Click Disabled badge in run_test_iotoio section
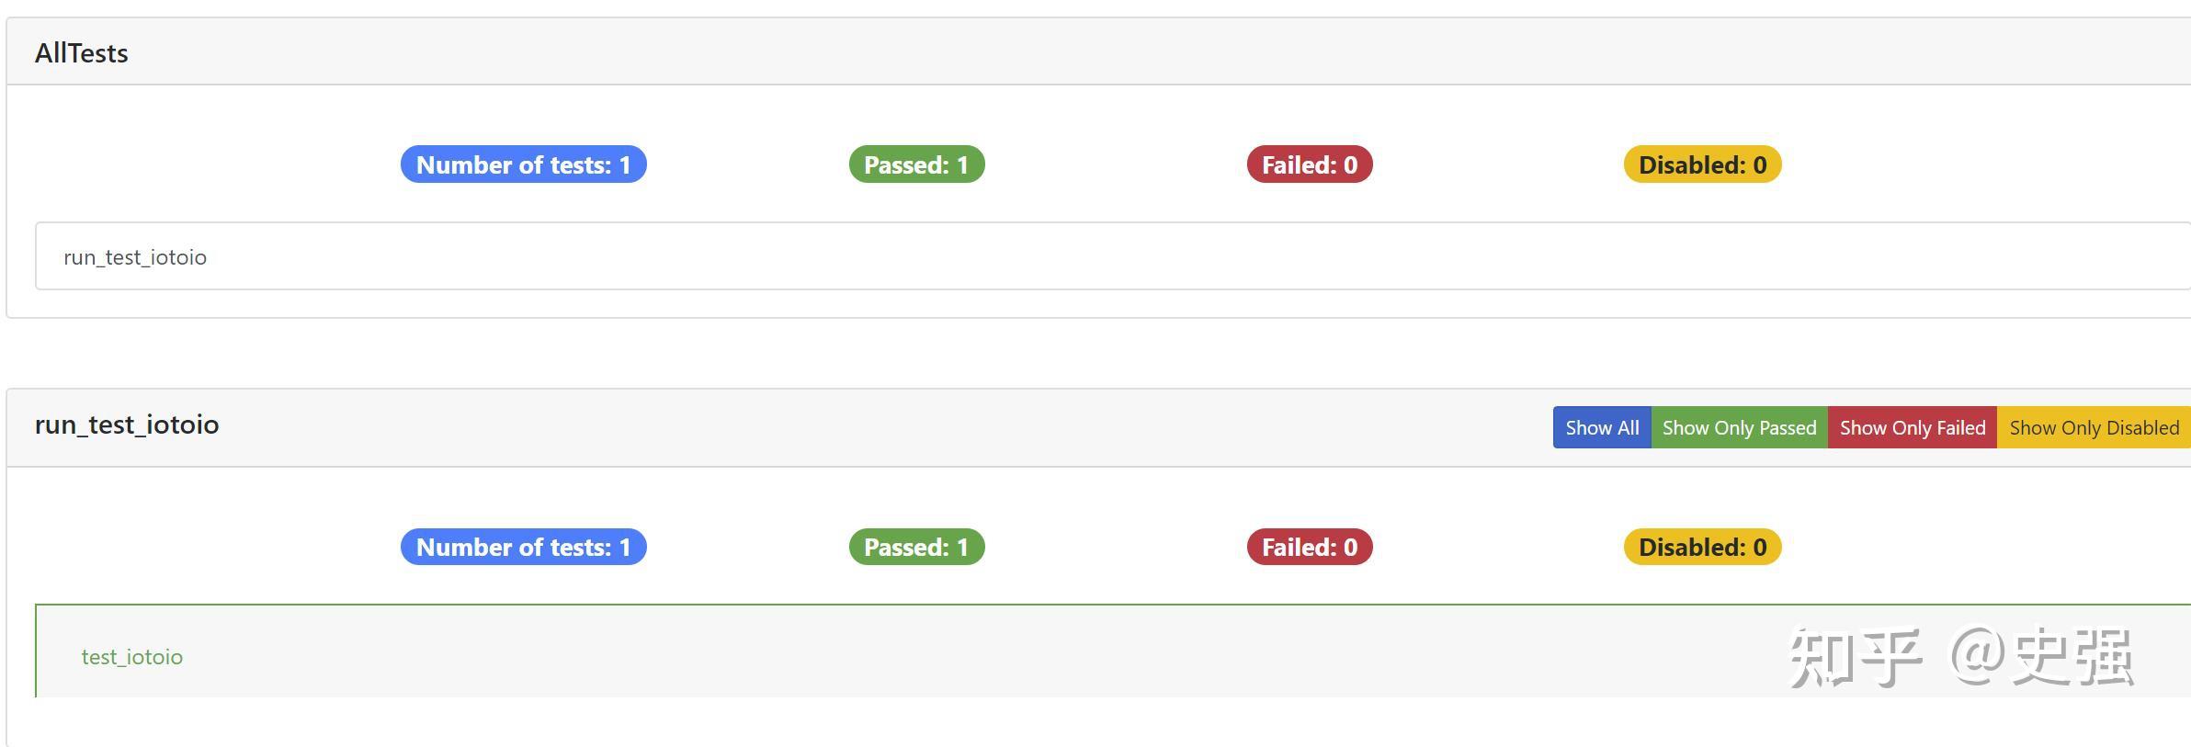 (x=1702, y=547)
